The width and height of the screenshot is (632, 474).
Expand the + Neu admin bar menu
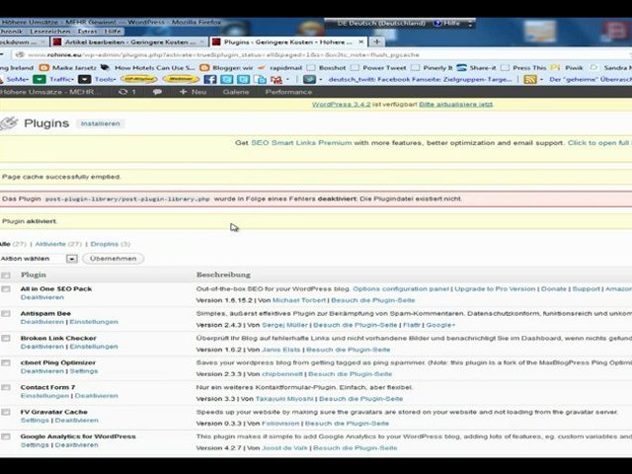[193, 92]
